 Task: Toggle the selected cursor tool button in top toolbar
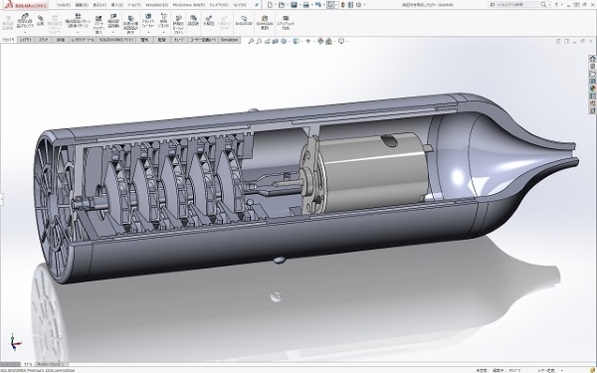(x=330, y=5)
